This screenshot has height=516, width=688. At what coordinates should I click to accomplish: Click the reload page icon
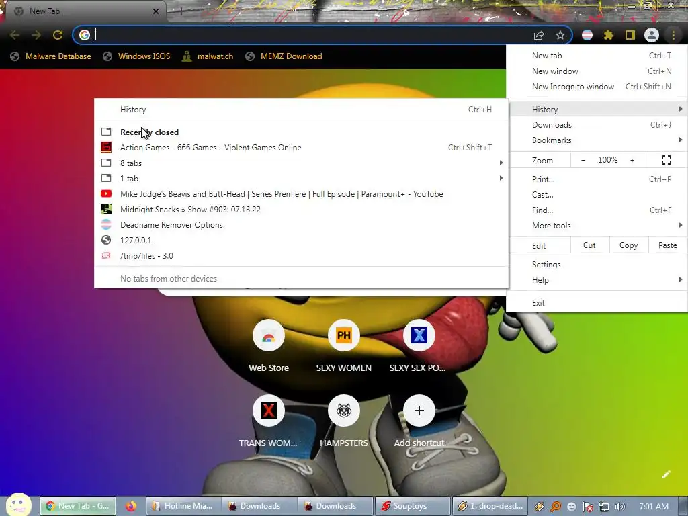tap(58, 35)
